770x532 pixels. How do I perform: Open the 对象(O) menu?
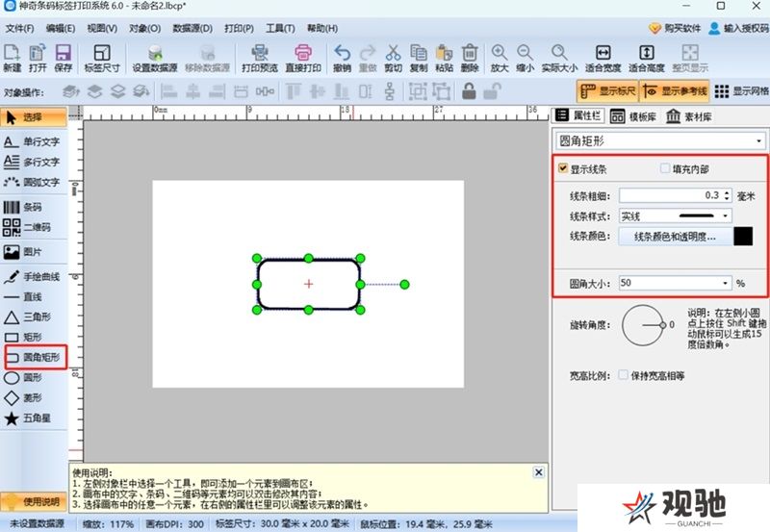point(145,29)
